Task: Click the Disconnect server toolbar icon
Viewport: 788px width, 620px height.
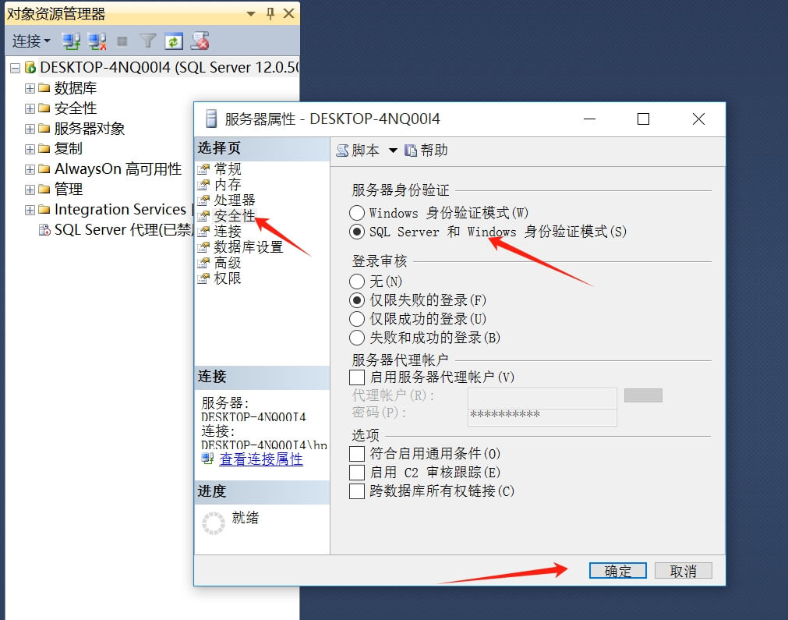Action: 97,41
